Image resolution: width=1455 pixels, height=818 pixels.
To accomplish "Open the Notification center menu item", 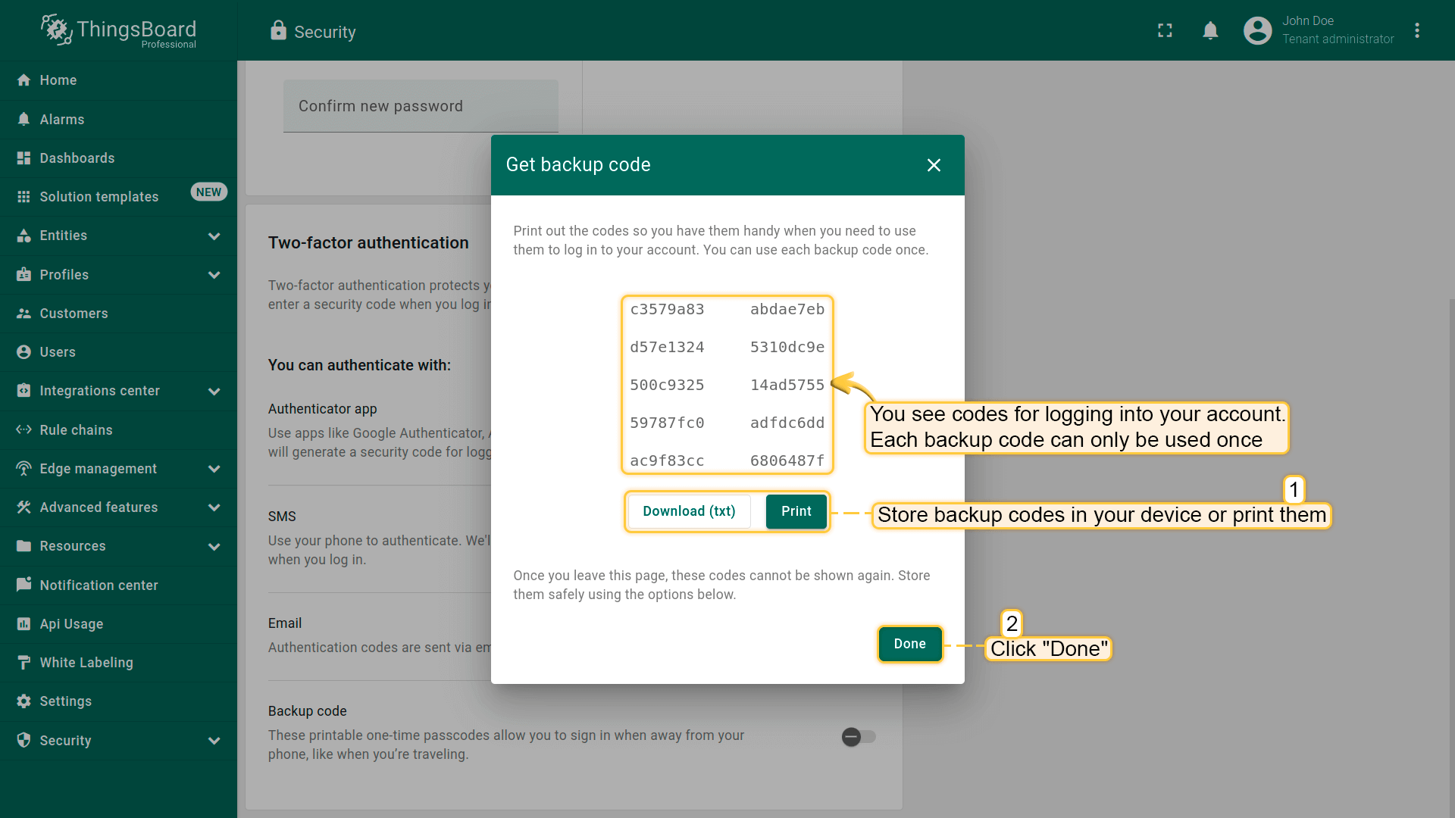I will [99, 585].
